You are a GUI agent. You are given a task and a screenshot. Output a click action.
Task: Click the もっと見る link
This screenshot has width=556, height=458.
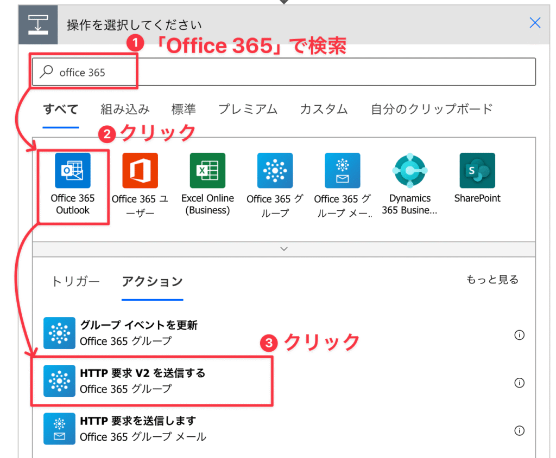[x=492, y=280]
